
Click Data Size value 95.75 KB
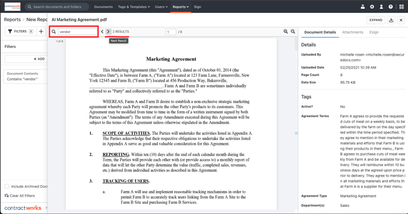tap(348, 83)
